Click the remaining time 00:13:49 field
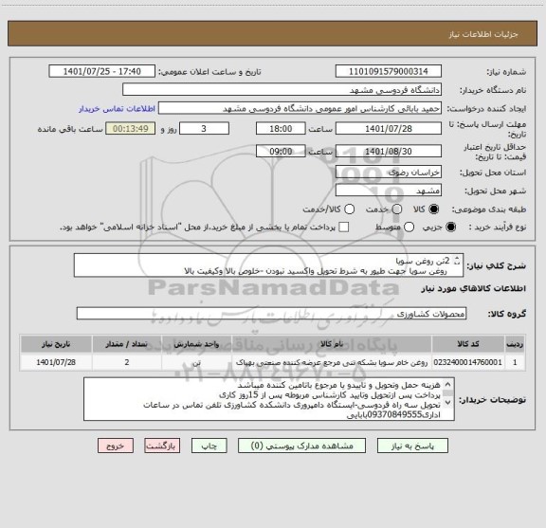546x528 pixels. (x=131, y=129)
